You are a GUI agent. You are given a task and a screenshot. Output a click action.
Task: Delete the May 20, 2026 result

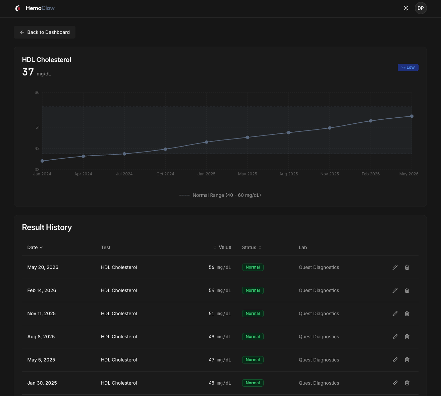407,267
